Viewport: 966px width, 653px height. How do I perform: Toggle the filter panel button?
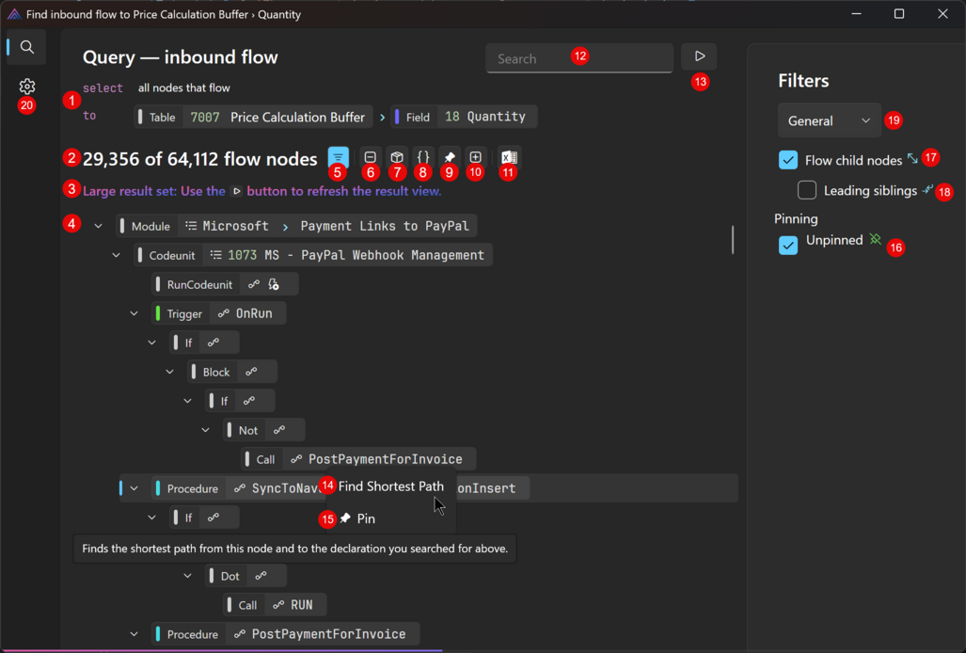(x=339, y=157)
